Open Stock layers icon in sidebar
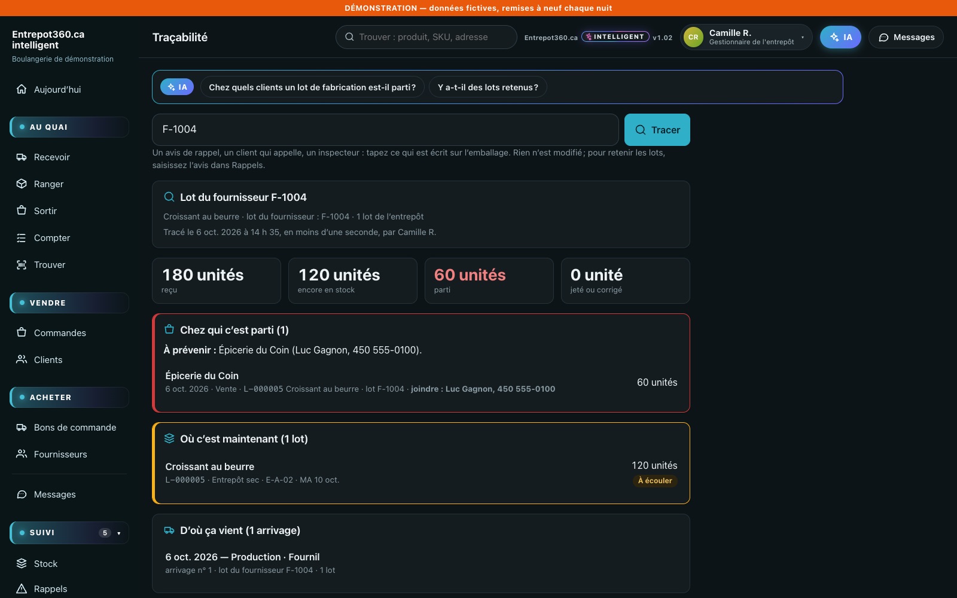This screenshot has height=598, width=957. [22, 564]
